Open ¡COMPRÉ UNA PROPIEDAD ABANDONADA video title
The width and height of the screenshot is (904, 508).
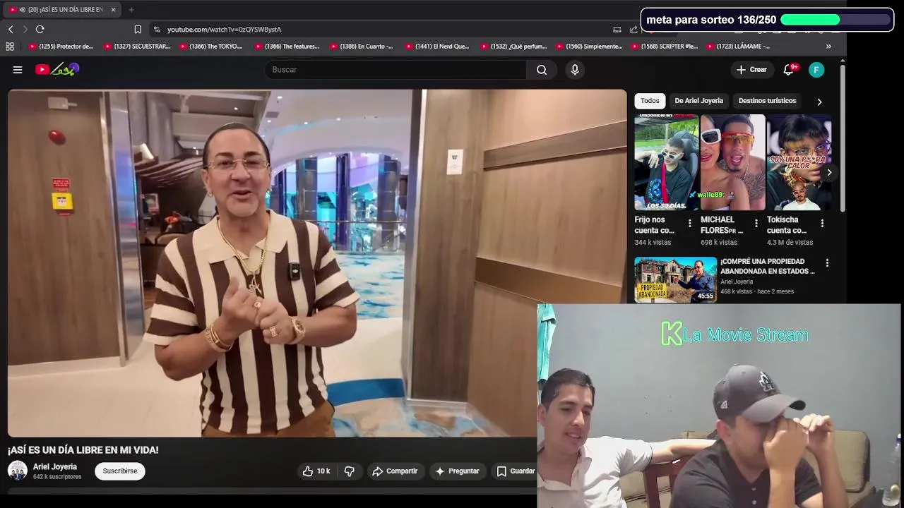tap(767, 266)
